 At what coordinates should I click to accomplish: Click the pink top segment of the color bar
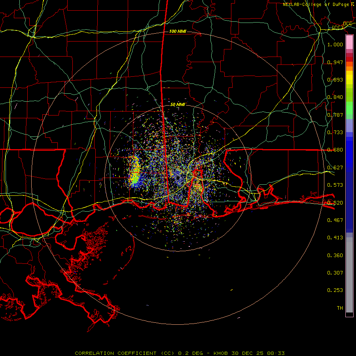point(349,42)
